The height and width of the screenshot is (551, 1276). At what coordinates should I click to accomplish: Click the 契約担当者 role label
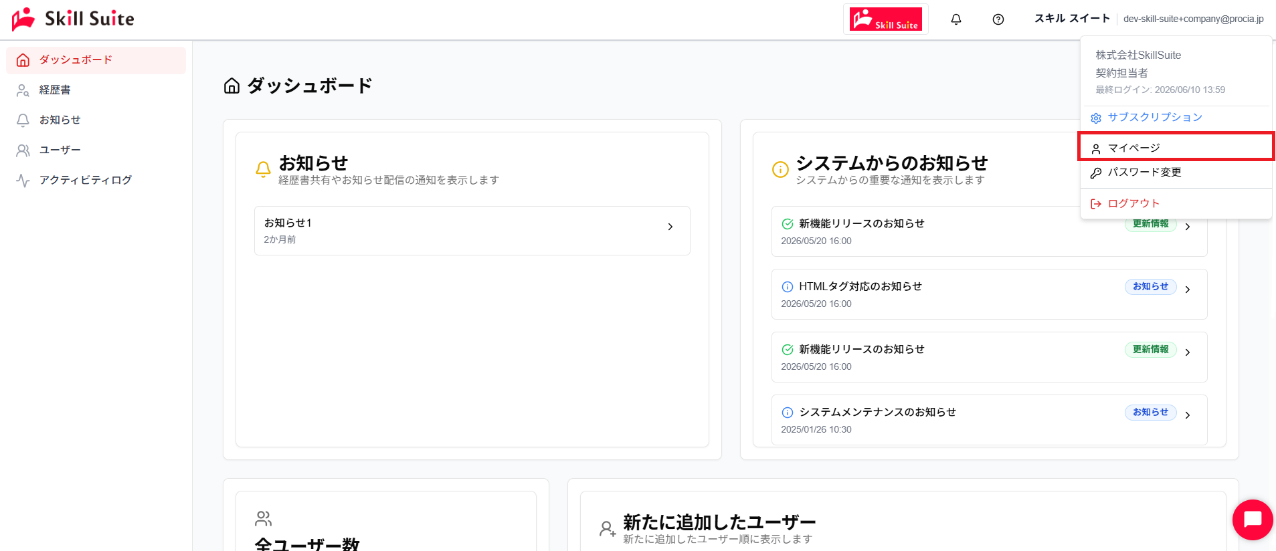[1121, 73]
